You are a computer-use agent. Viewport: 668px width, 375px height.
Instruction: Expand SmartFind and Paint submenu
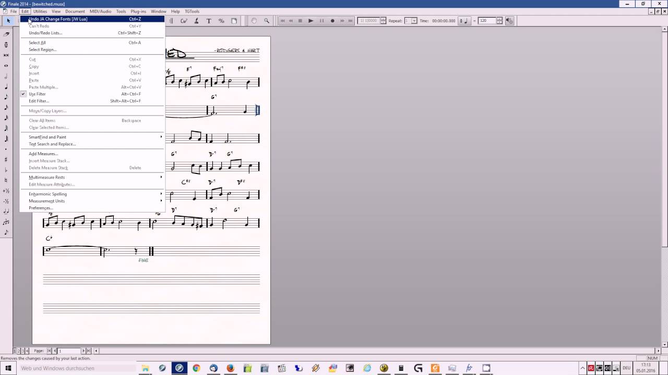(92, 137)
